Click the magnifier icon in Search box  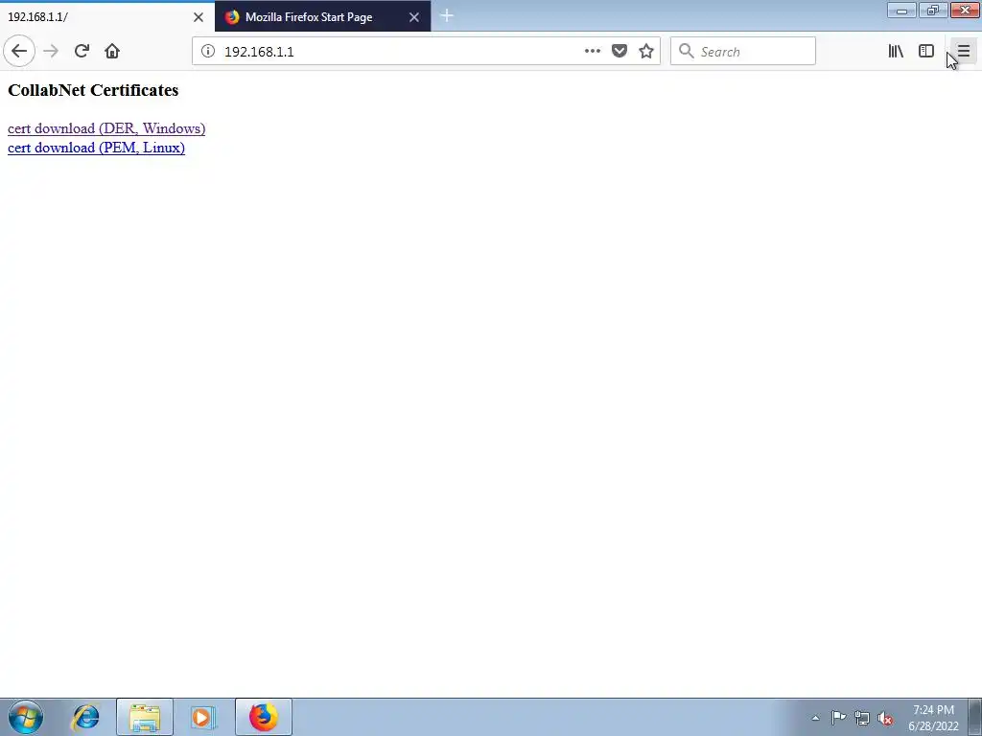pos(687,52)
